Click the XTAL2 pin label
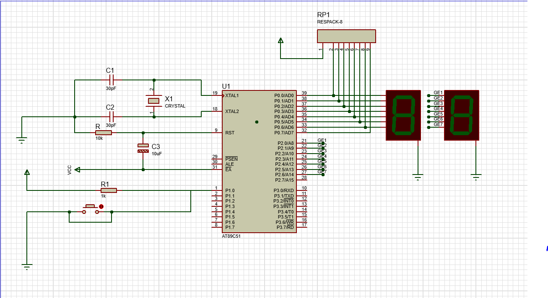Screen dimensions: 548x298 click(232, 111)
